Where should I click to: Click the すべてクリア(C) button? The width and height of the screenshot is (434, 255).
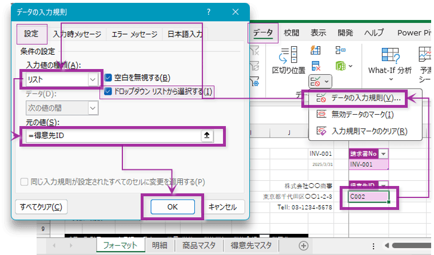tap(41, 207)
